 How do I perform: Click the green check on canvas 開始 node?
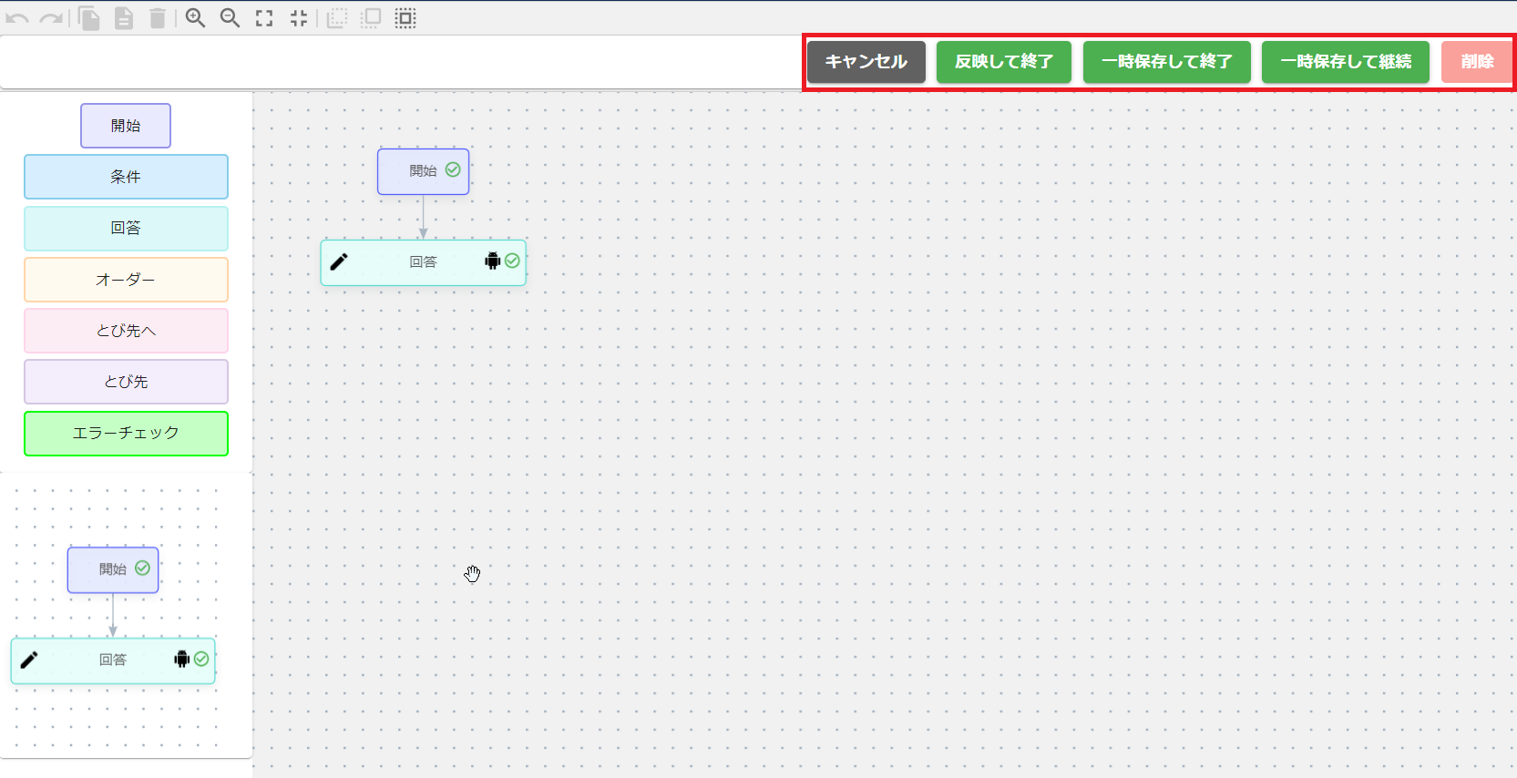pos(453,170)
